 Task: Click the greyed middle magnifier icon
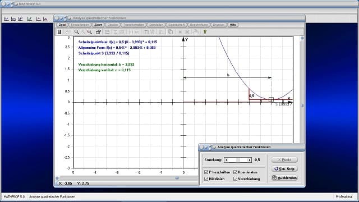point(84,32)
